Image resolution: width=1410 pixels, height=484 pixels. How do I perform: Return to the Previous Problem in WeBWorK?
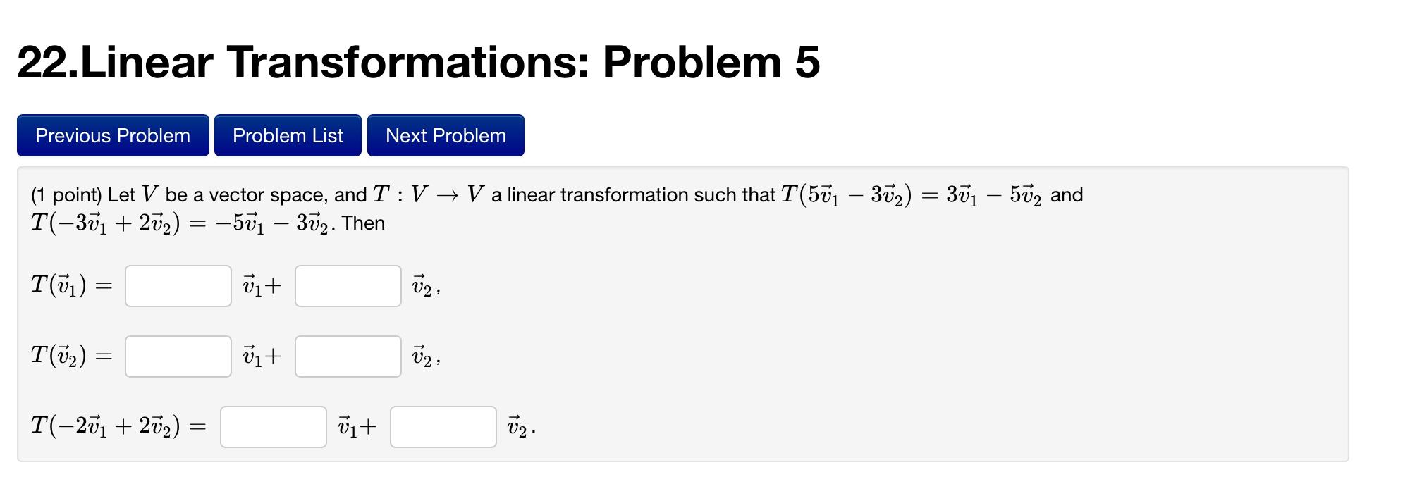point(111,135)
